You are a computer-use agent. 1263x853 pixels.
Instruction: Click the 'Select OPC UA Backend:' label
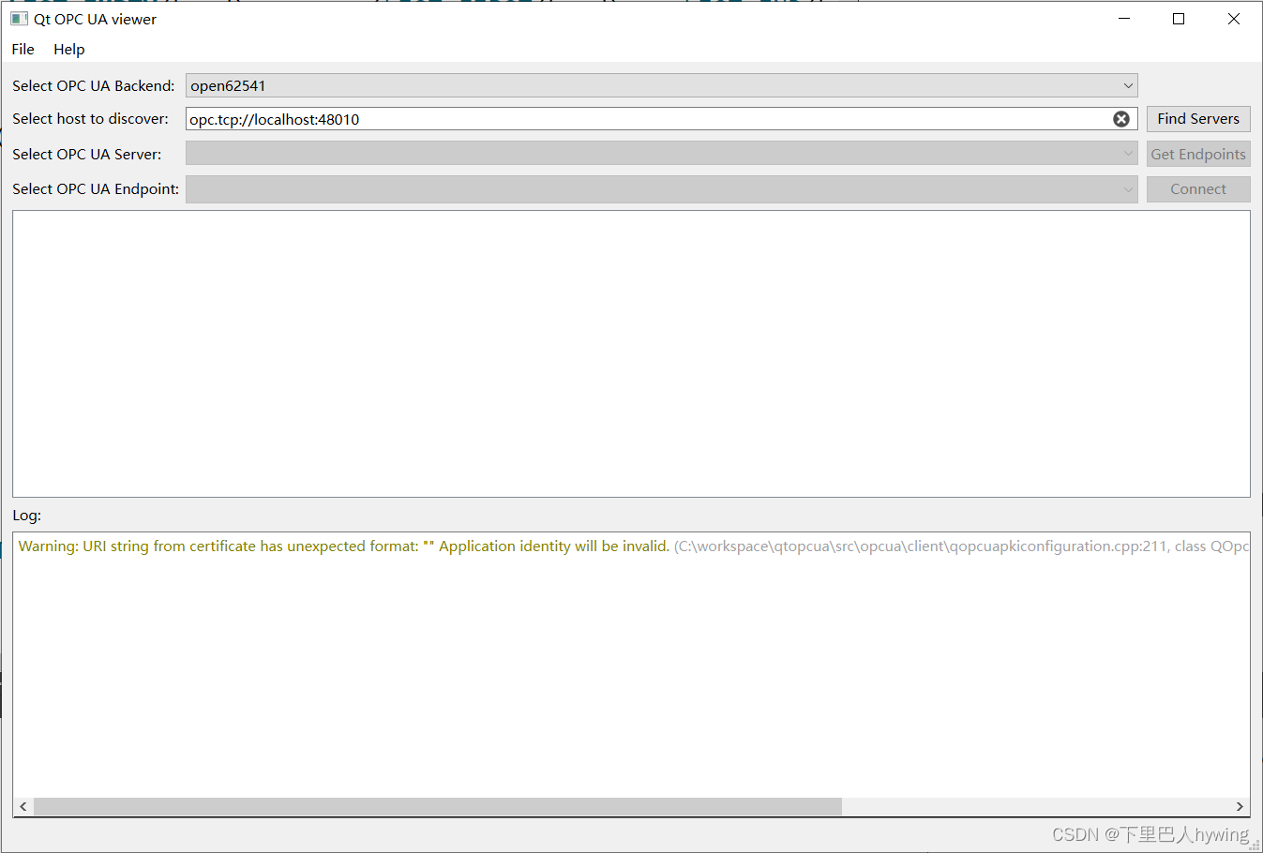(94, 86)
